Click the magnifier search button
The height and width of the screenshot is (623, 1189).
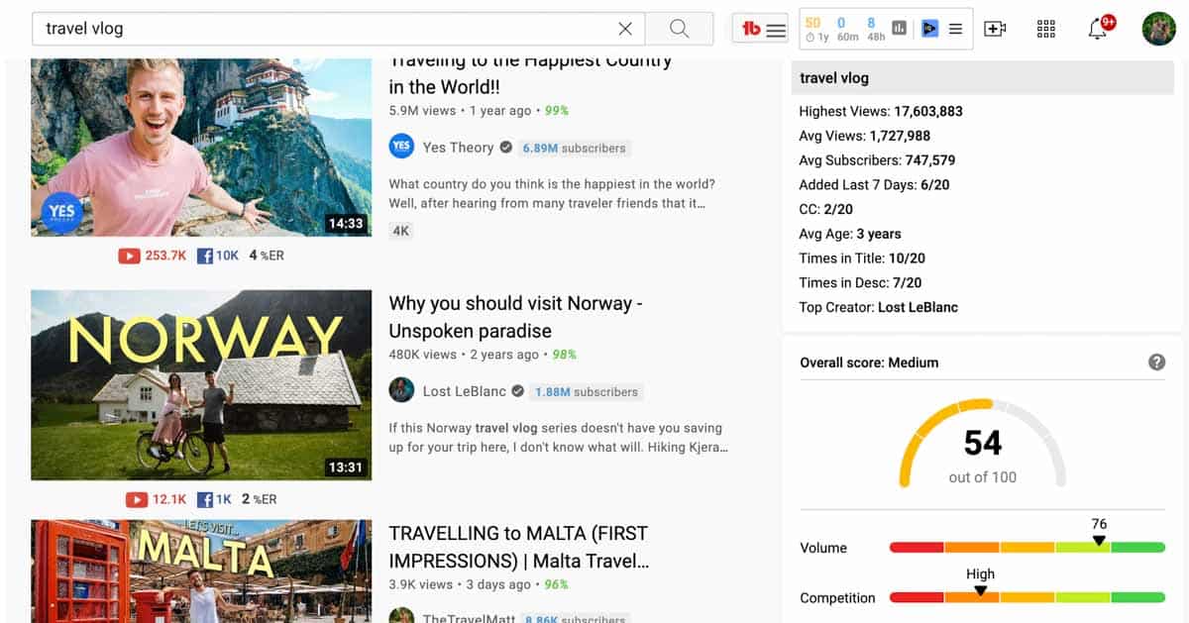click(679, 29)
